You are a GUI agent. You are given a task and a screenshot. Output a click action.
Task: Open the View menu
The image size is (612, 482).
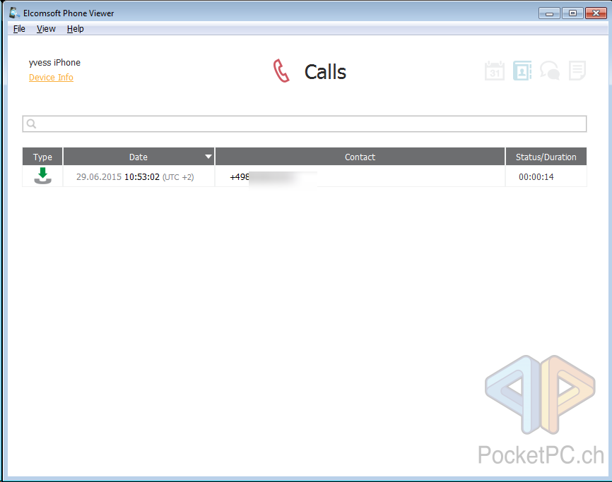tap(46, 29)
